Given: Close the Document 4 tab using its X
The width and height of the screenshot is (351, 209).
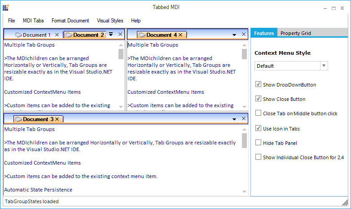Looking at the screenshot, I should point(180,35).
